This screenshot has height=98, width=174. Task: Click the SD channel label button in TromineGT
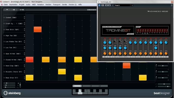click(110, 57)
